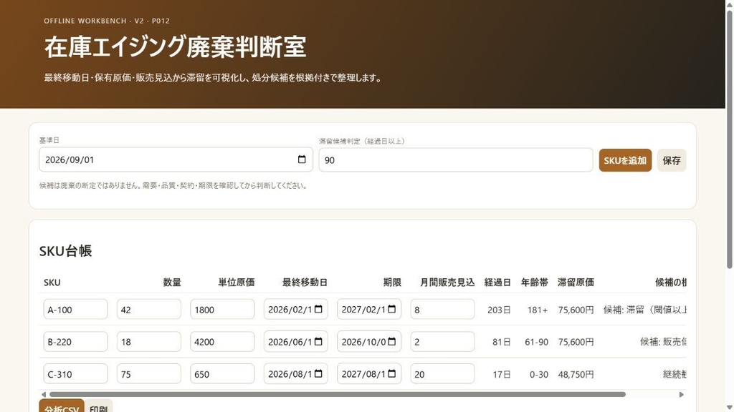
Task: Edit the SKU name field A-100
Action: (75, 309)
